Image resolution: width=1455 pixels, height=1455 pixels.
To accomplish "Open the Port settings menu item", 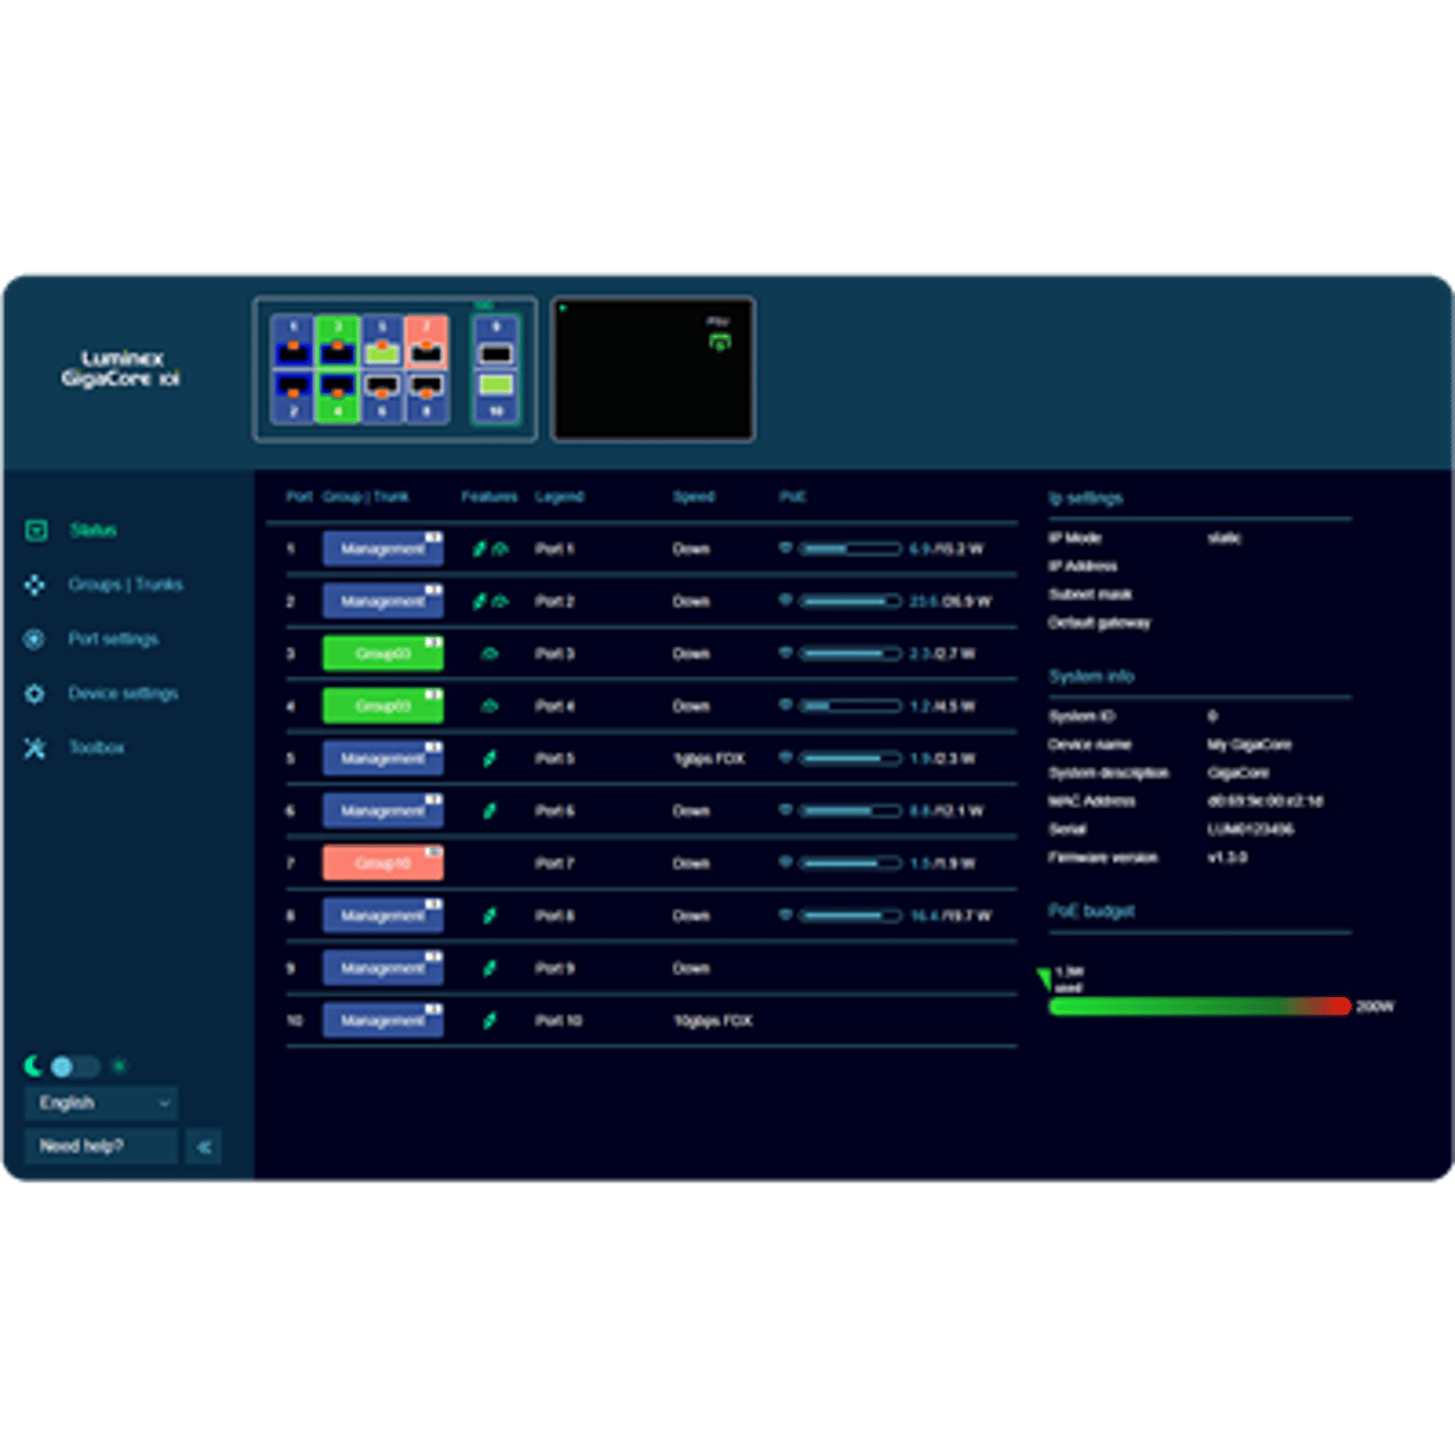I will [x=113, y=639].
